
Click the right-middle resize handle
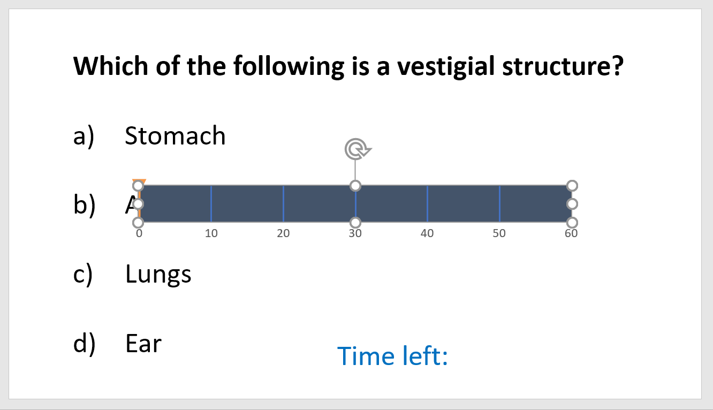(572, 204)
